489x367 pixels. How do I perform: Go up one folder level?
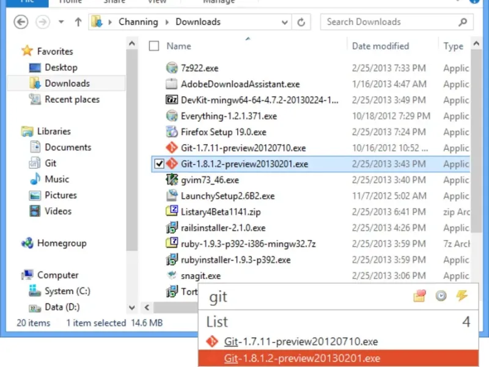tap(78, 22)
